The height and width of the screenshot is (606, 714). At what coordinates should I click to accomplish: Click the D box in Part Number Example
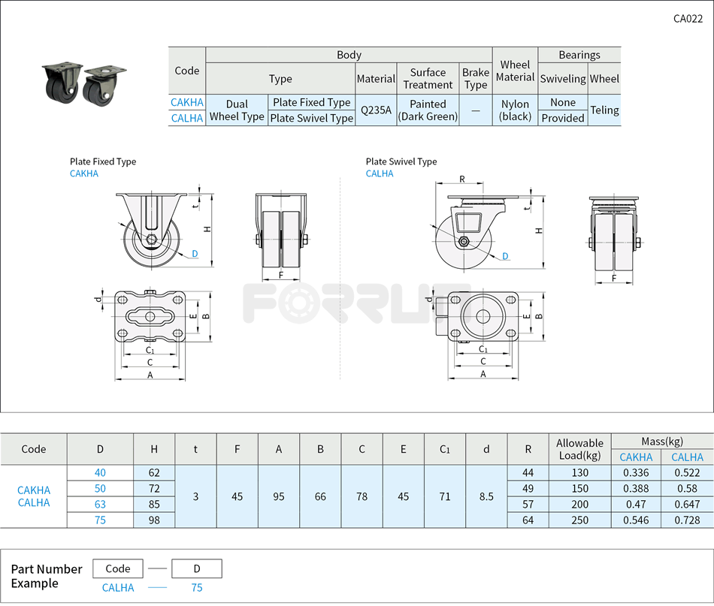click(196, 568)
